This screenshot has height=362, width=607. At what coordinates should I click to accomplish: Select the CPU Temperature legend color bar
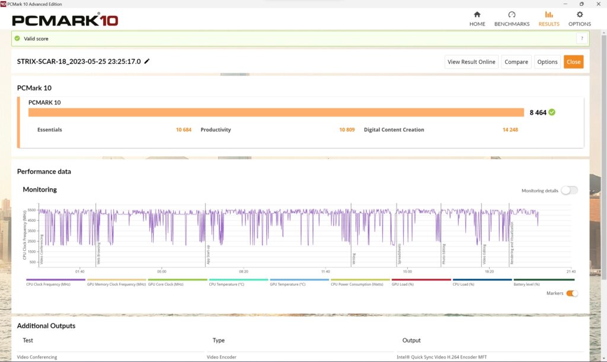pos(238,280)
